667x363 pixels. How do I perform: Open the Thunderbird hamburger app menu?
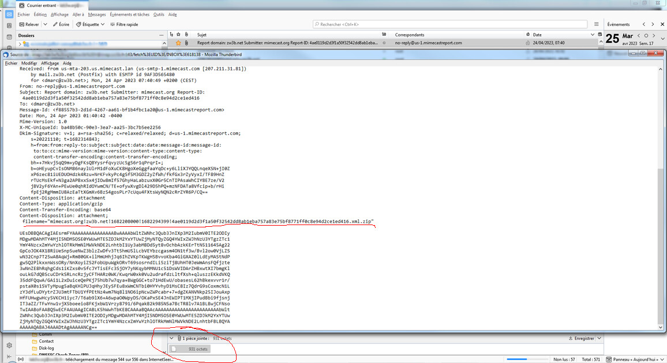[x=595, y=25]
